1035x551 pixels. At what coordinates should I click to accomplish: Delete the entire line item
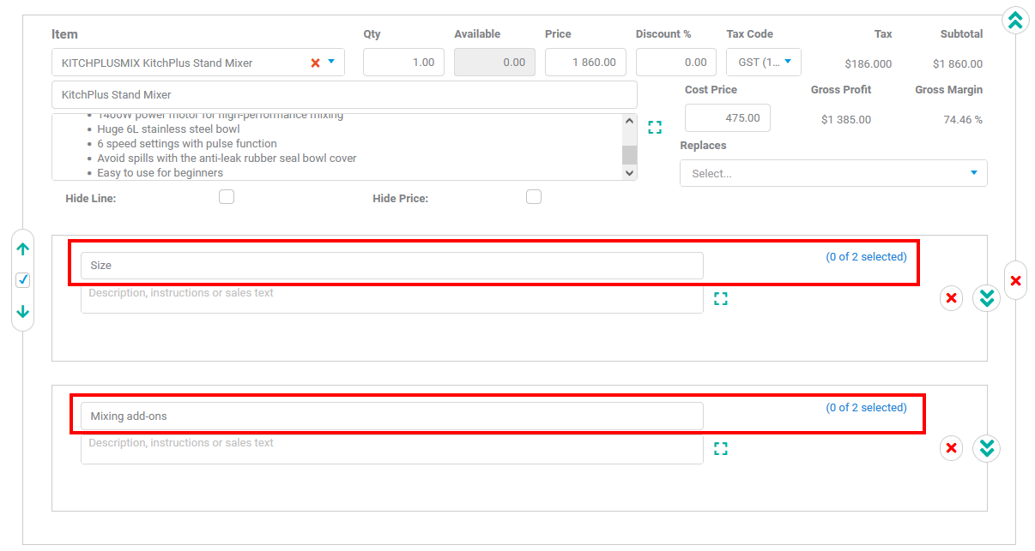1016,280
